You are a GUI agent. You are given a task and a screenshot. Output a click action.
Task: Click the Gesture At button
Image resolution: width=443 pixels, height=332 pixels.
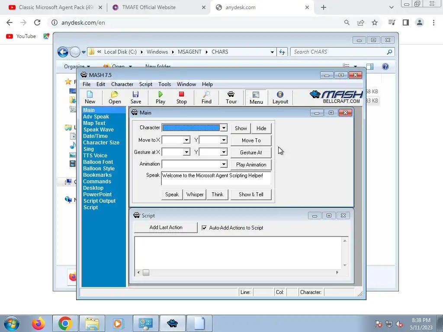click(251, 153)
